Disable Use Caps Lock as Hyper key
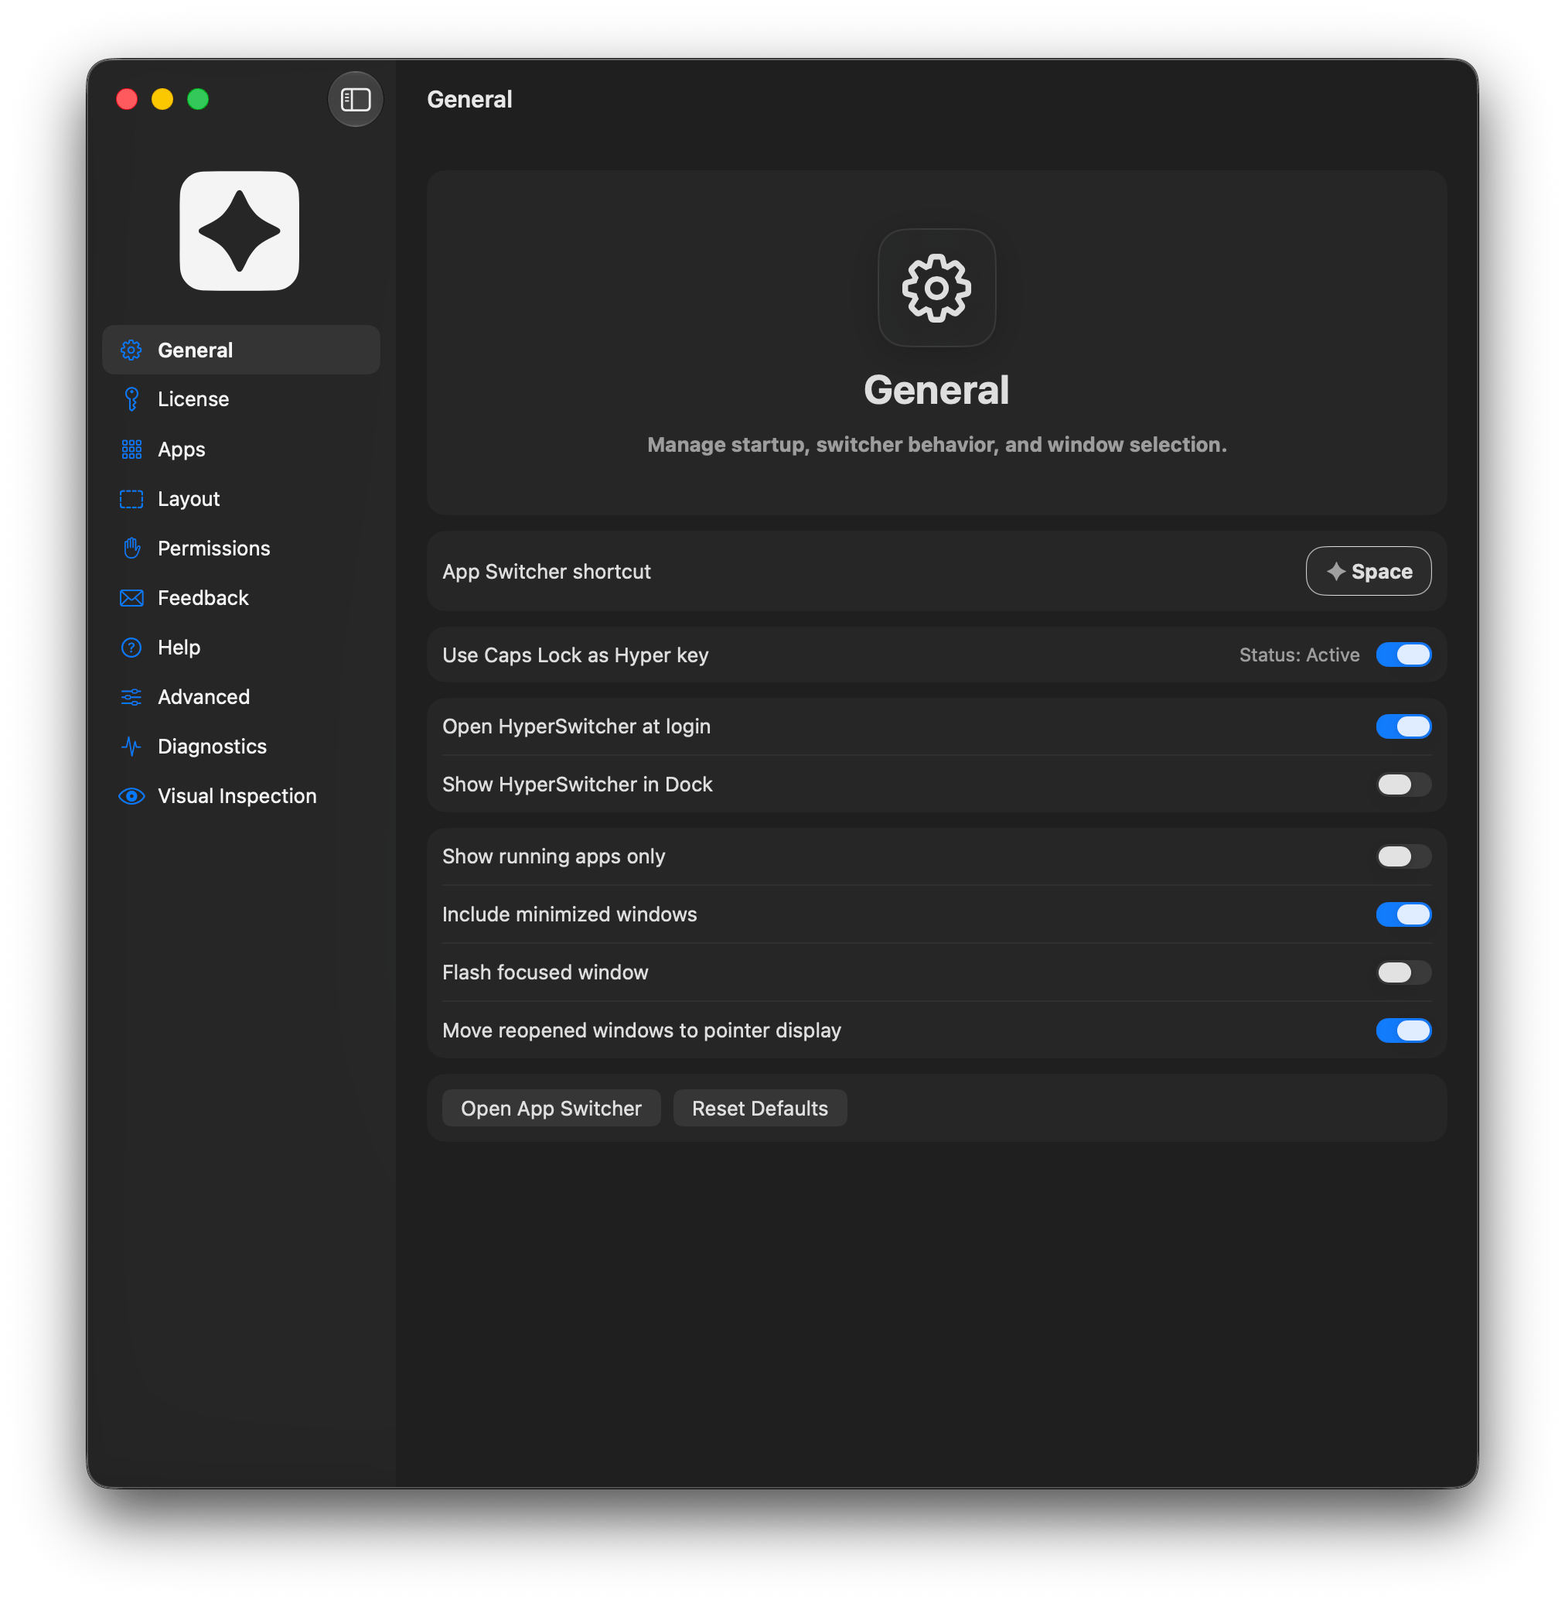The height and width of the screenshot is (1603, 1565). (1403, 655)
